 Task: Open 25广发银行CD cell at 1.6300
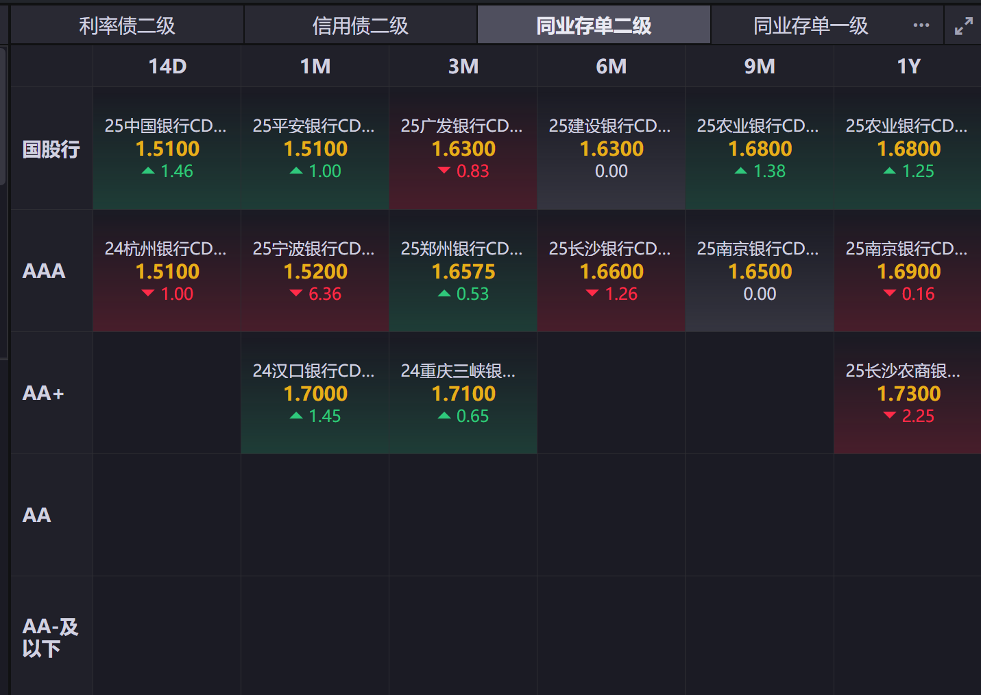(x=463, y=148)
